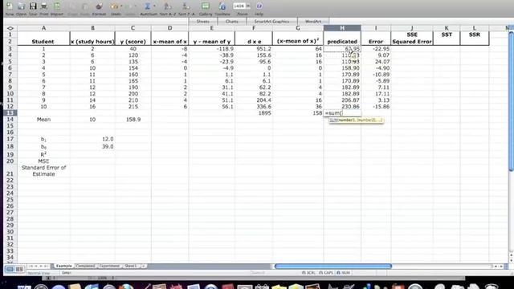The image size is (514, 289).
Task: Click the 12.0 slope value cell
Action: point(92,139)
